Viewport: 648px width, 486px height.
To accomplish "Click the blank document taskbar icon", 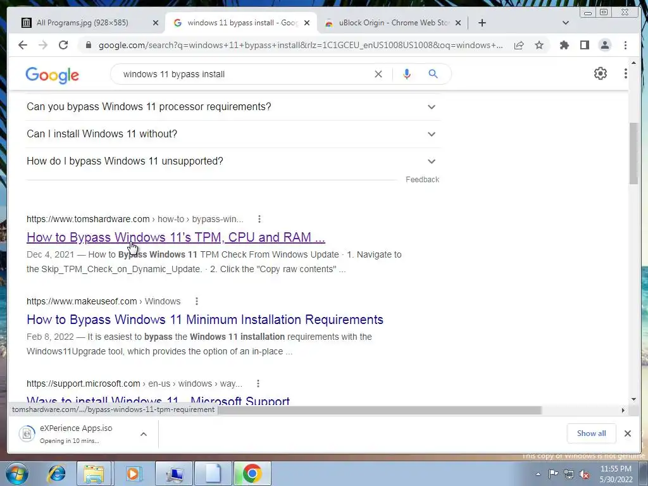I will point(213,473).
